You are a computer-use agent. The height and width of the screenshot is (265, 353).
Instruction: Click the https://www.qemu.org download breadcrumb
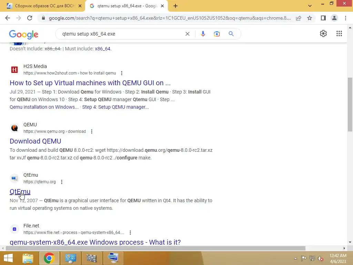point(54,131)
